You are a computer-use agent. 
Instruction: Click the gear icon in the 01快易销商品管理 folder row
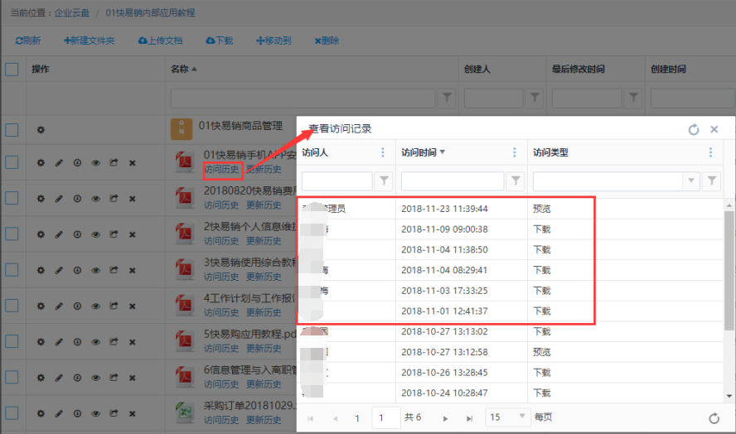41,130
